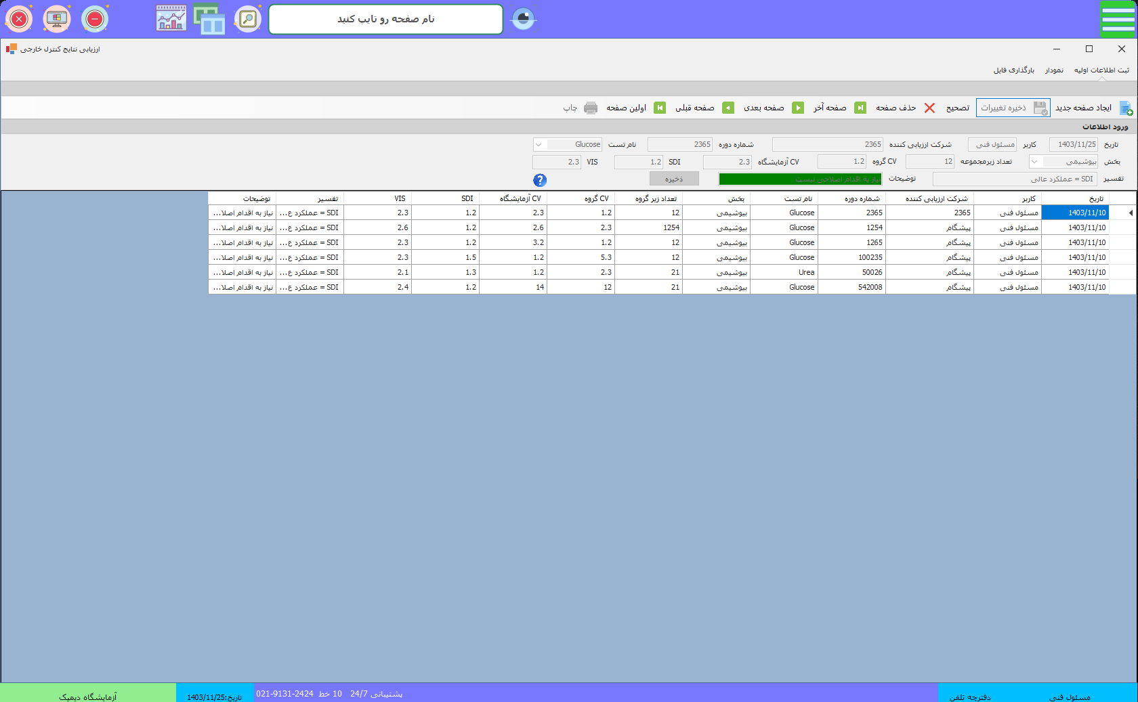1138x702 pixels.
Task: Click the green hamburger menu icon
Action: 1118,19
